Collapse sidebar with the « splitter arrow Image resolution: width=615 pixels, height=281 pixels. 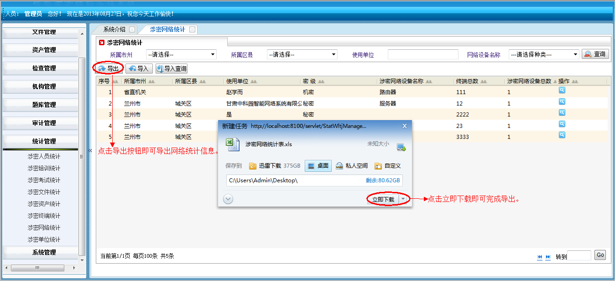[90, 150]
